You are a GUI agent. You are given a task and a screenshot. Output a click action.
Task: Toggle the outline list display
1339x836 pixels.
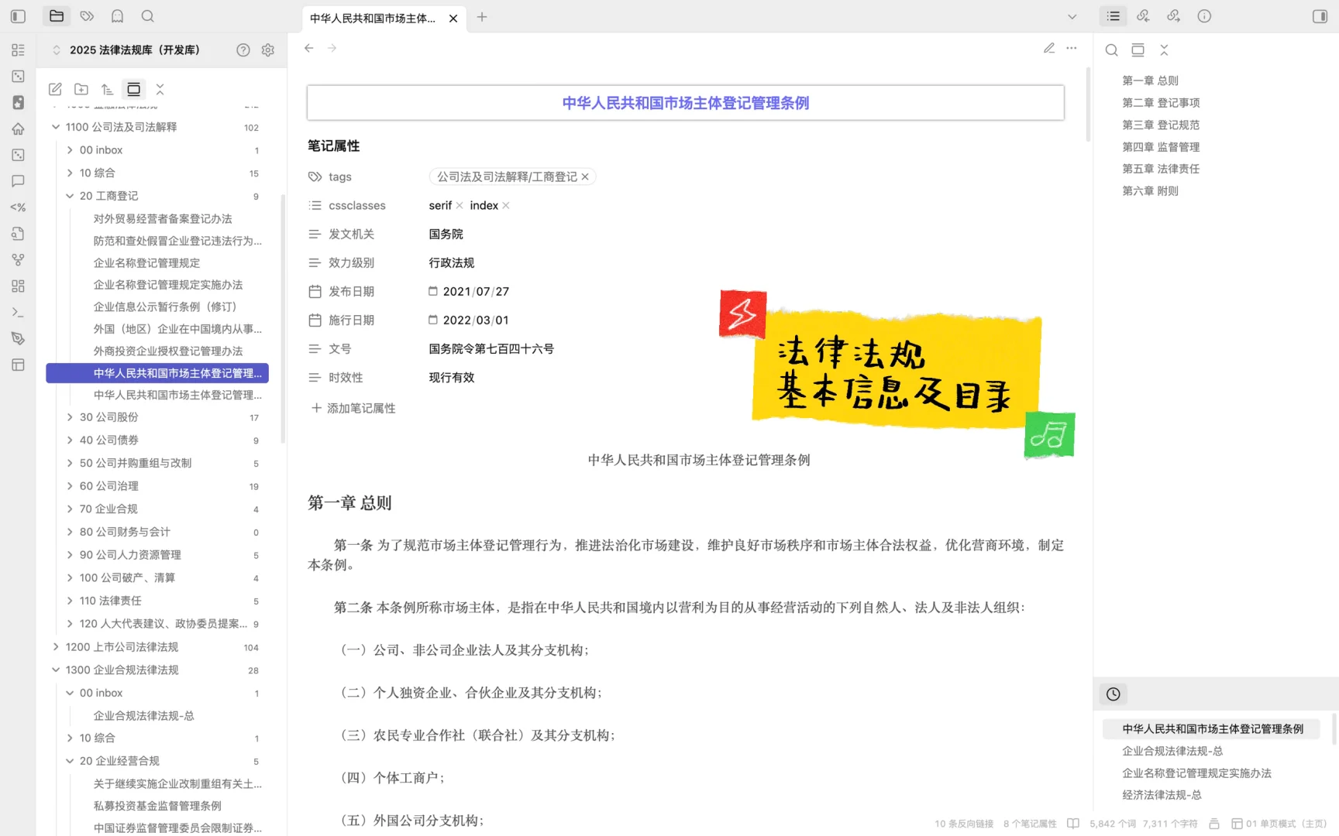[1113, 15]
